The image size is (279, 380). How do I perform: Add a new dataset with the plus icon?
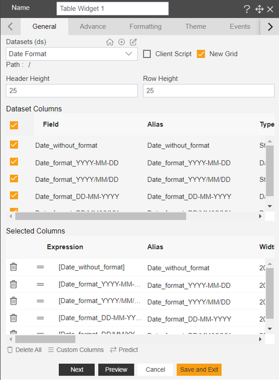coord(122,42)
